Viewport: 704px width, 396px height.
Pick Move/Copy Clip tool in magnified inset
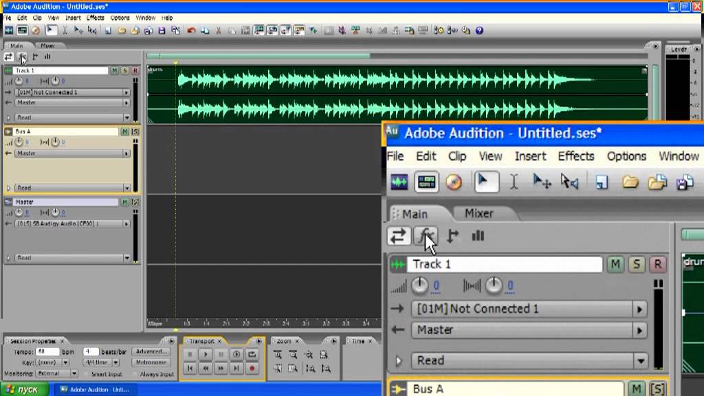click(542, 182)
